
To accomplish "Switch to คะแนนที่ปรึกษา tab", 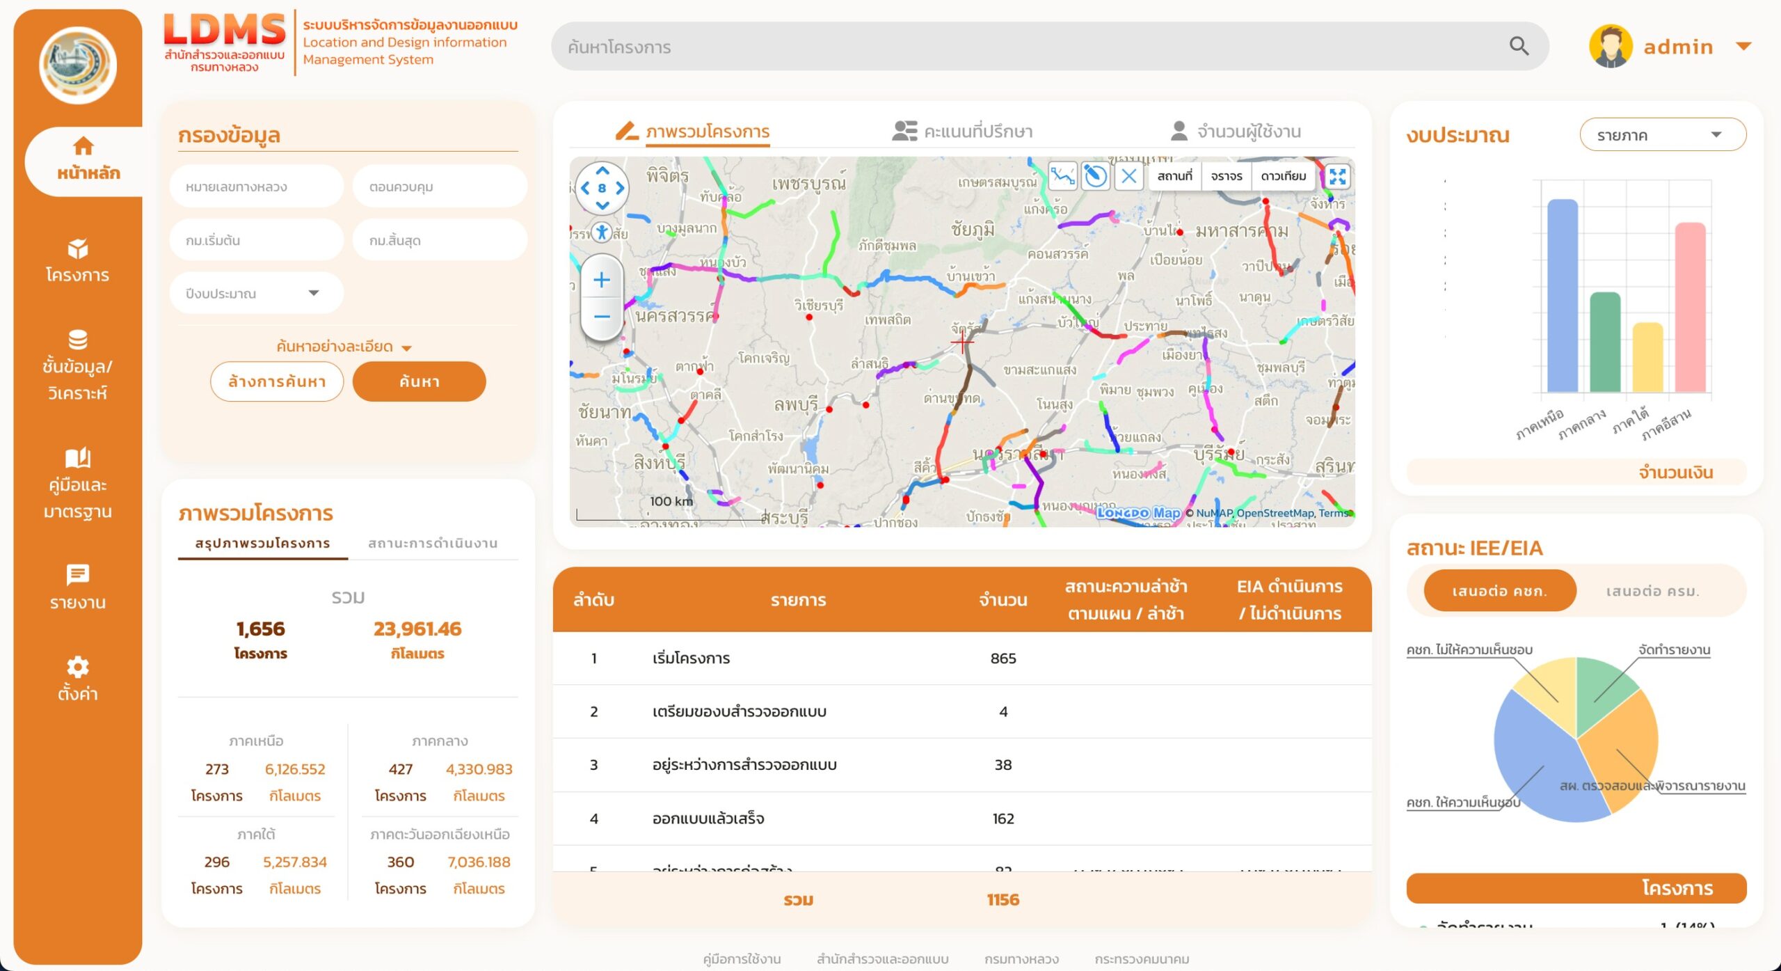I will [x=963, y=131].
